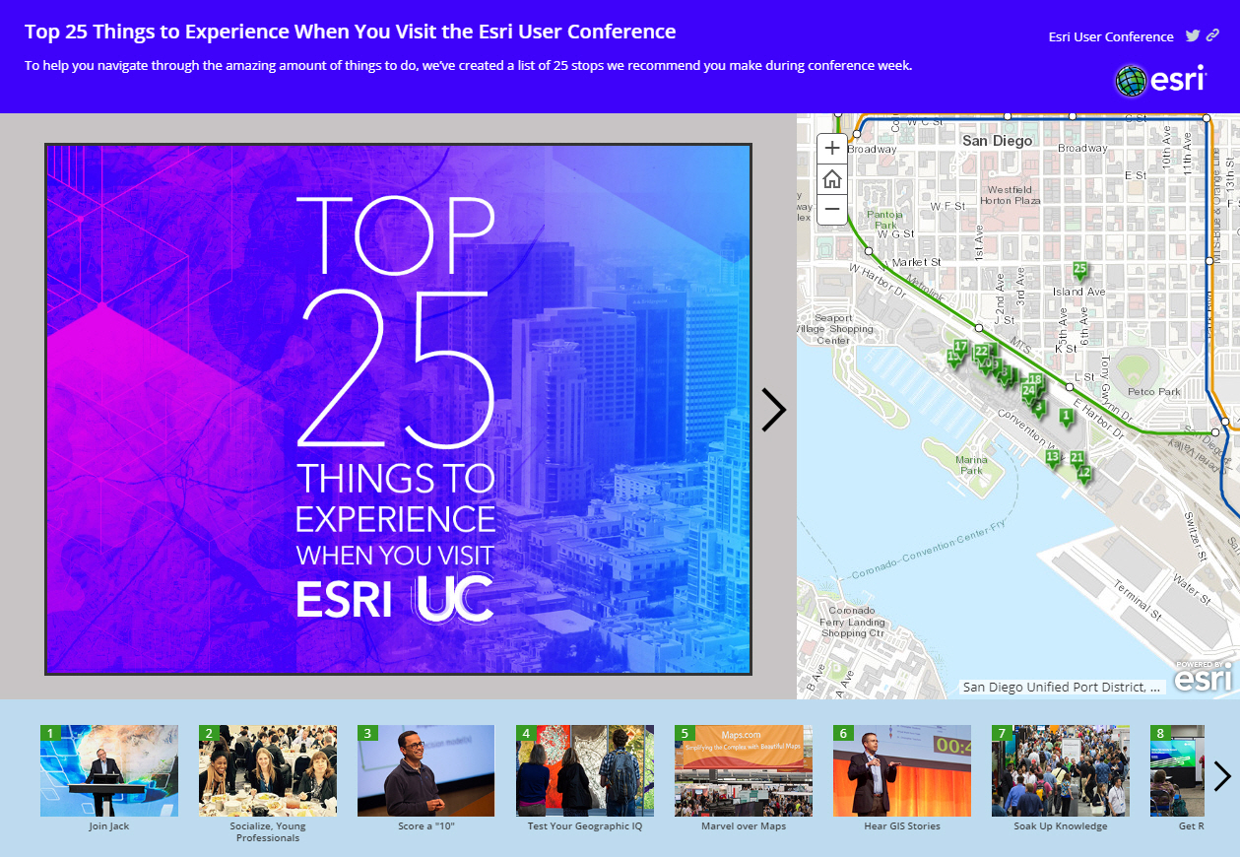Select the Hear GIS Stories thumbnail

(x=901, y=771)
